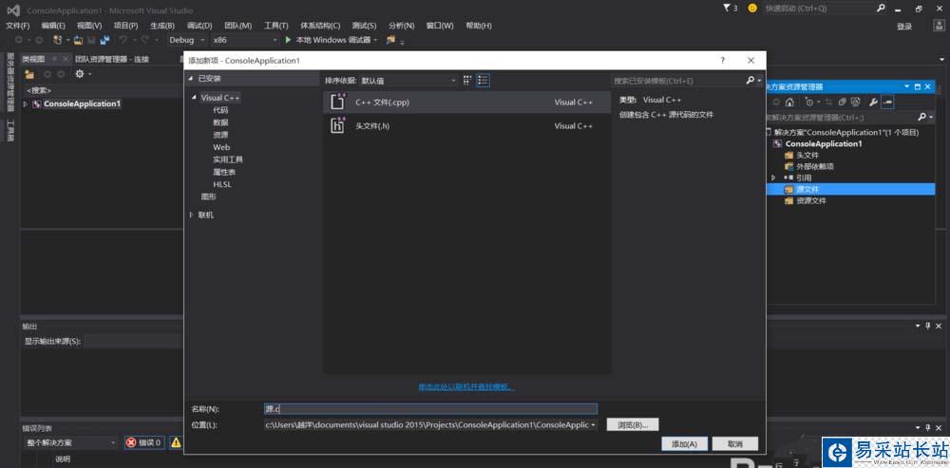This screenshot has width=950, height=468.
Task: Click New Project icon in main toolbar
Action: (58, 40)
